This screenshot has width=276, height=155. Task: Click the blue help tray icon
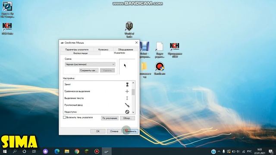tap(213, 152)
